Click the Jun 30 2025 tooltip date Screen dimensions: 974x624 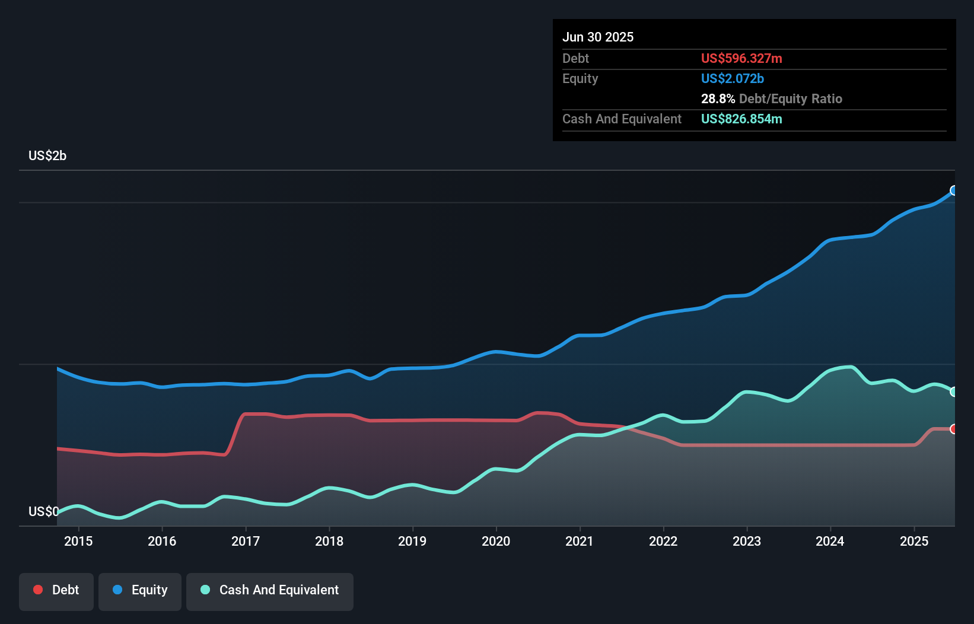tap(598, 37)
